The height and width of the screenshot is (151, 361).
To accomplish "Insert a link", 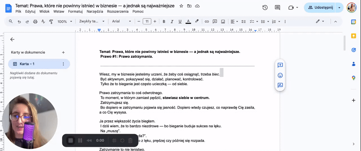I will tap(207, 22).
